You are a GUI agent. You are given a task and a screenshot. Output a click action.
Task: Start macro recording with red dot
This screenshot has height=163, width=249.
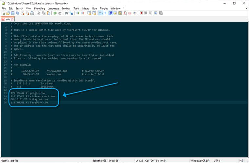click(x=141, y=13)
